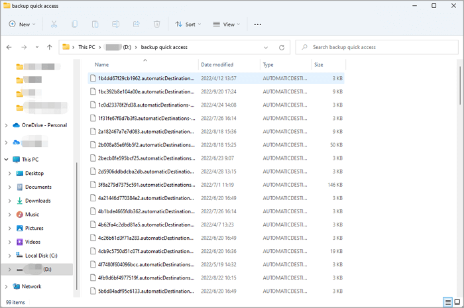Switch to large thumbnails view in status bar
Screen dimensions: 464x308
point(457,302)
